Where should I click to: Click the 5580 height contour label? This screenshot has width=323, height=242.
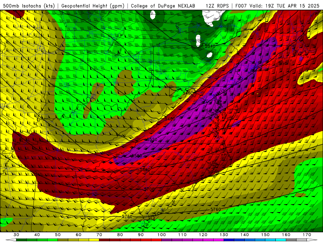[x=137, y=156]
